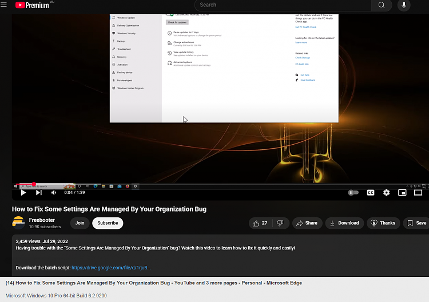Viewport: 429px width, 302px height.
Task: Click 'Get PC Health Check' link in video
Action: pyautogui.click(x=305, y=27)
